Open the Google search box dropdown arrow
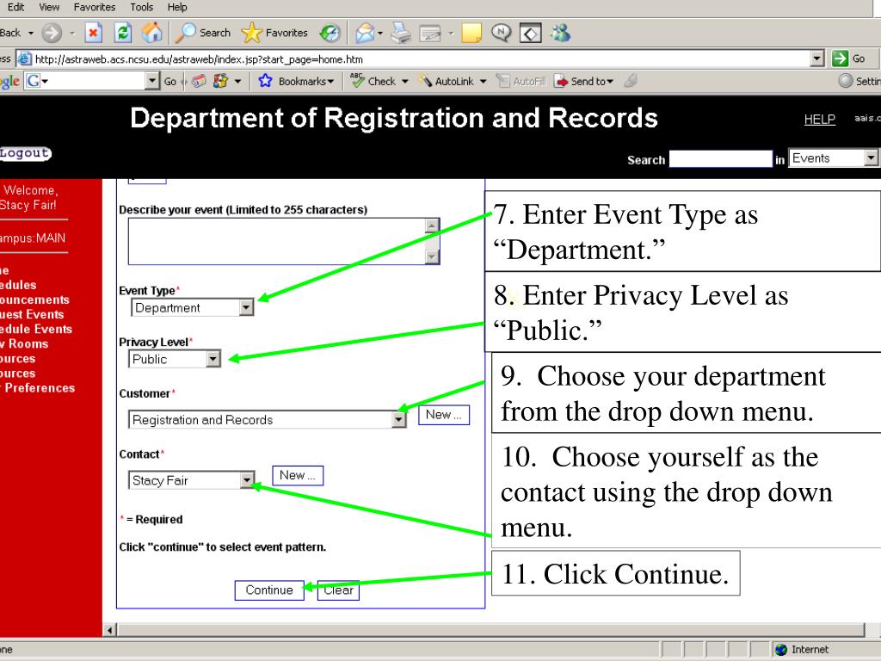881x661 pixels. click(152, 81)
